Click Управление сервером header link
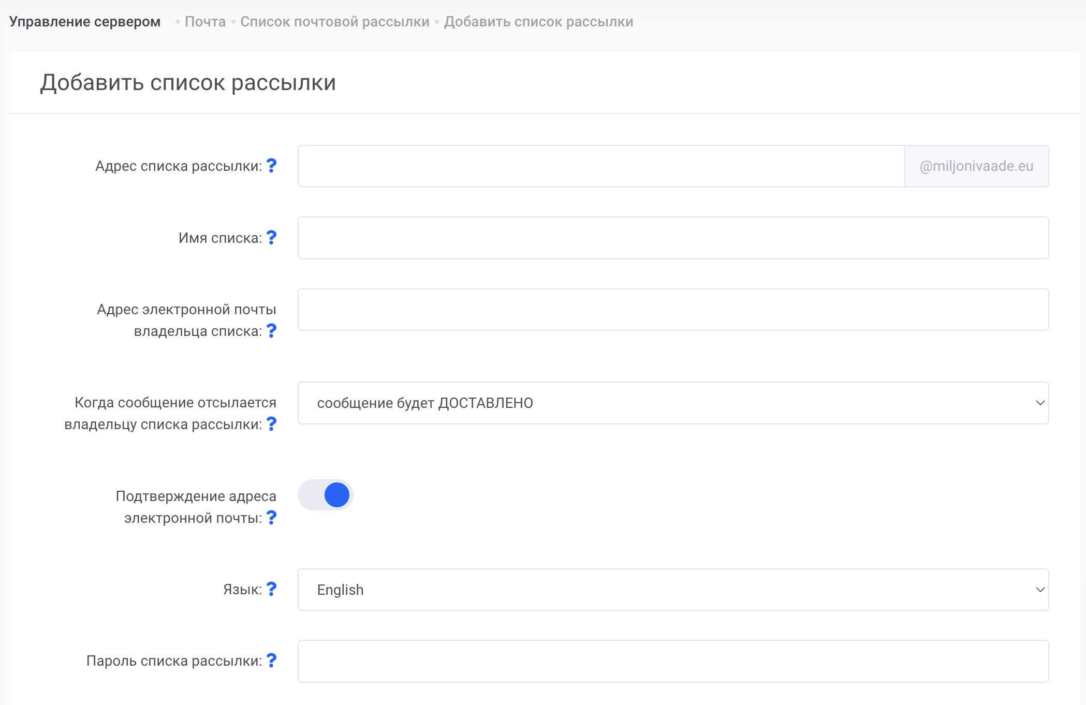Screen dimensions: 1086x705 (85, 22)
